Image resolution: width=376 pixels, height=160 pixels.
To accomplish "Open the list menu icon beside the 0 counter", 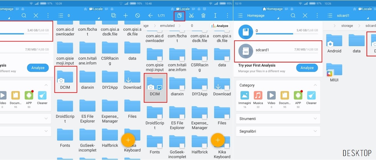I will coord(61,16).
